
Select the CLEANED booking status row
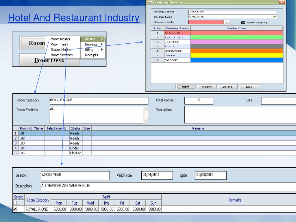click(x=217, y=42)
